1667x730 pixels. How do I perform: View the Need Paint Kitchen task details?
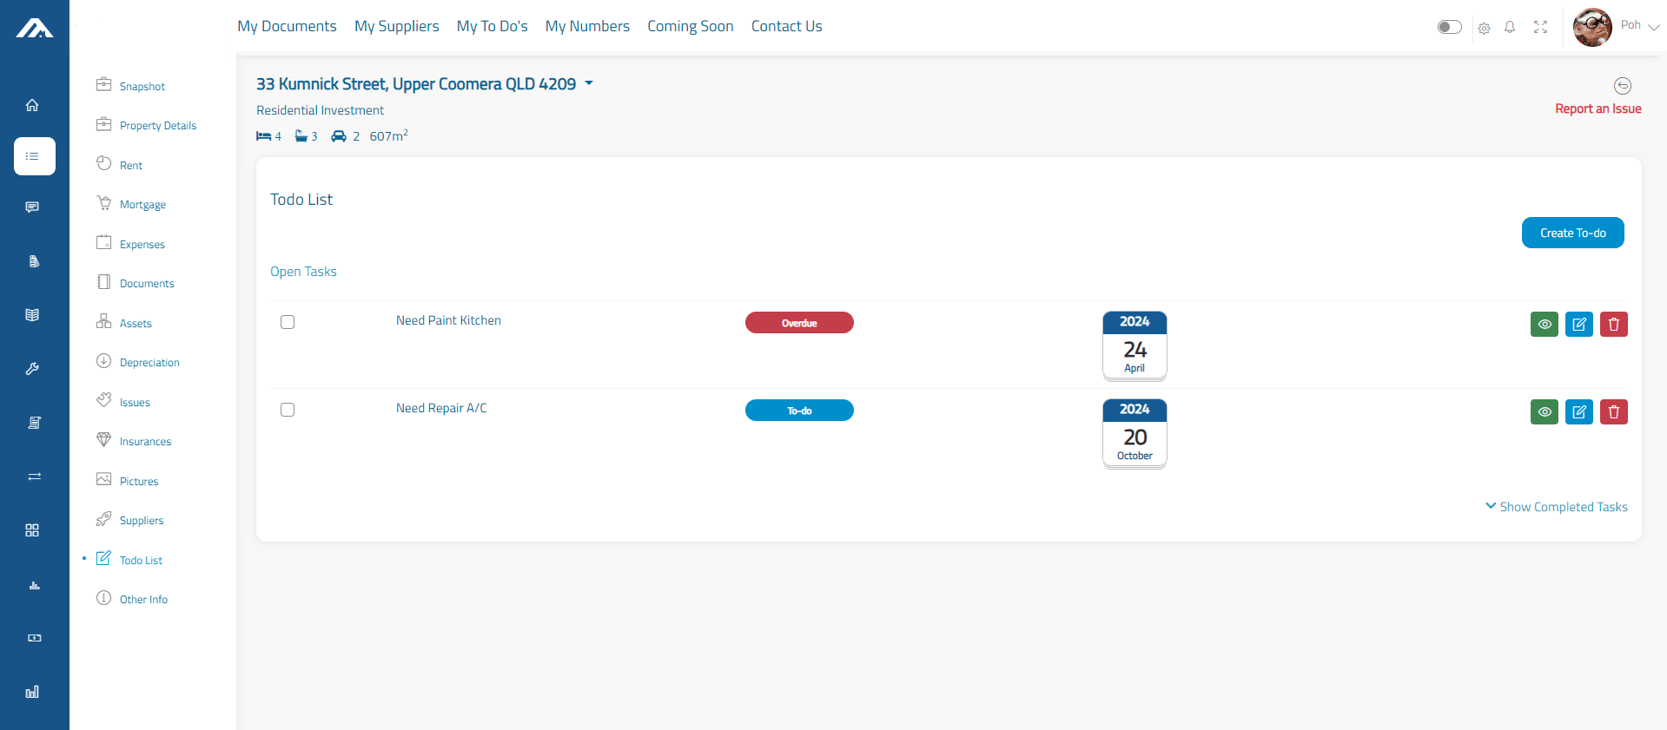pyautogui.click(x=1544, y=325)
